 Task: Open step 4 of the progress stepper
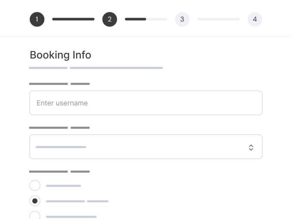pyautogui.click(x=255, y=19)
